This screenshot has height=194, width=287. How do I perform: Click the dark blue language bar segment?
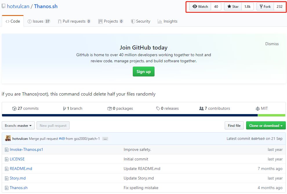click(x=130, y=115)
